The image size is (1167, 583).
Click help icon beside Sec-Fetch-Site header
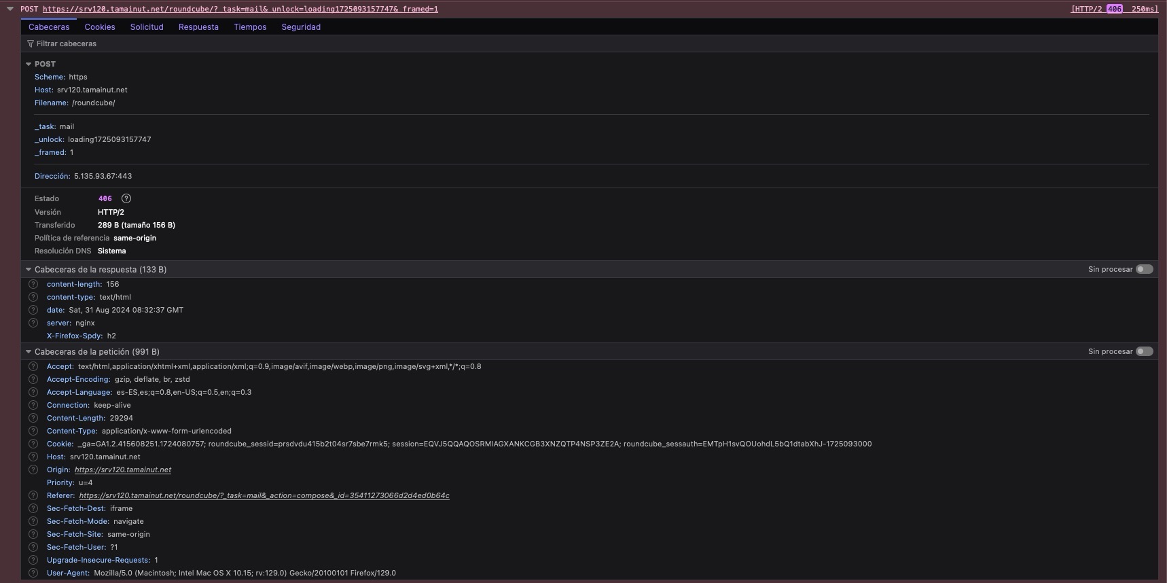[x=33, y=534]
